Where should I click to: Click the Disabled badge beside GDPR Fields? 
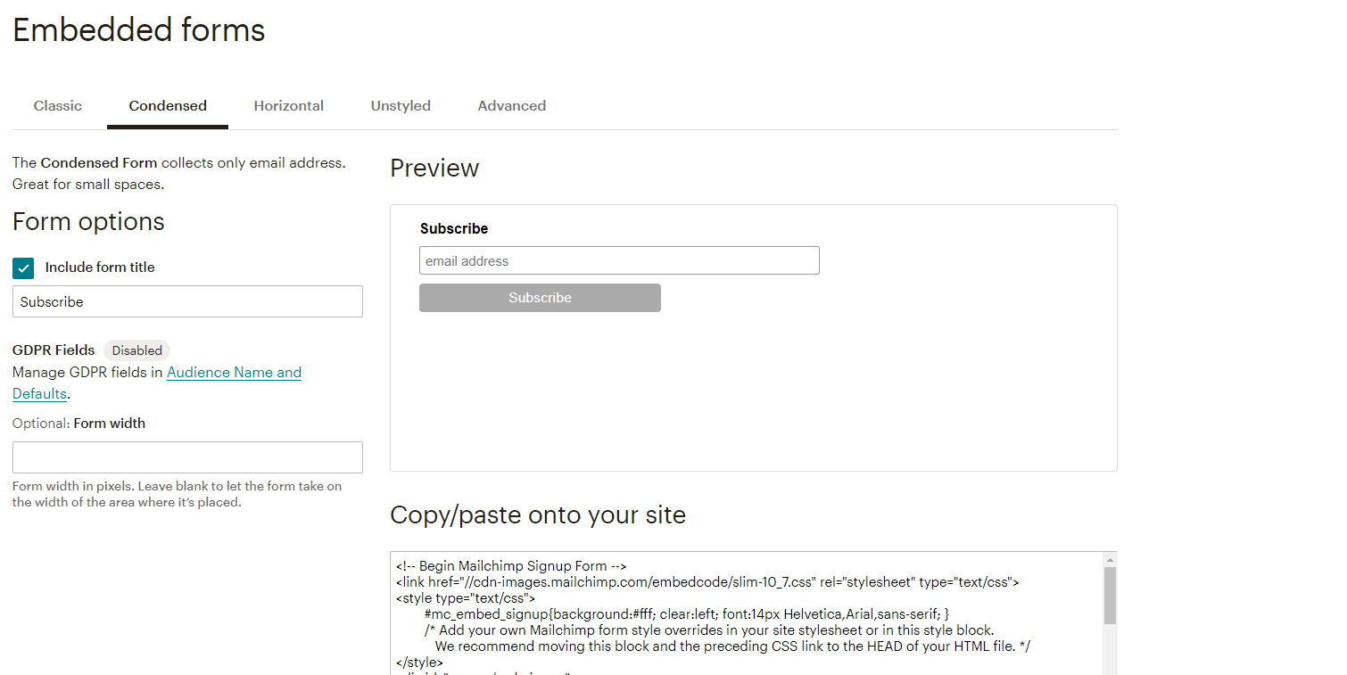point(136,350)
